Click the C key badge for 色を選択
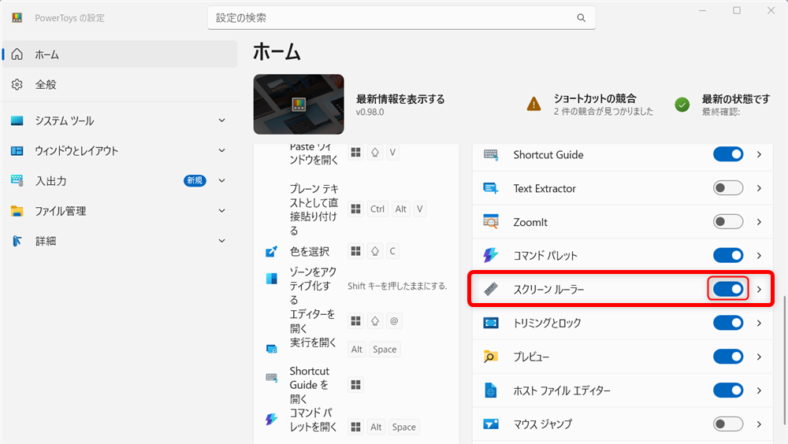 [x=392, y=251]
